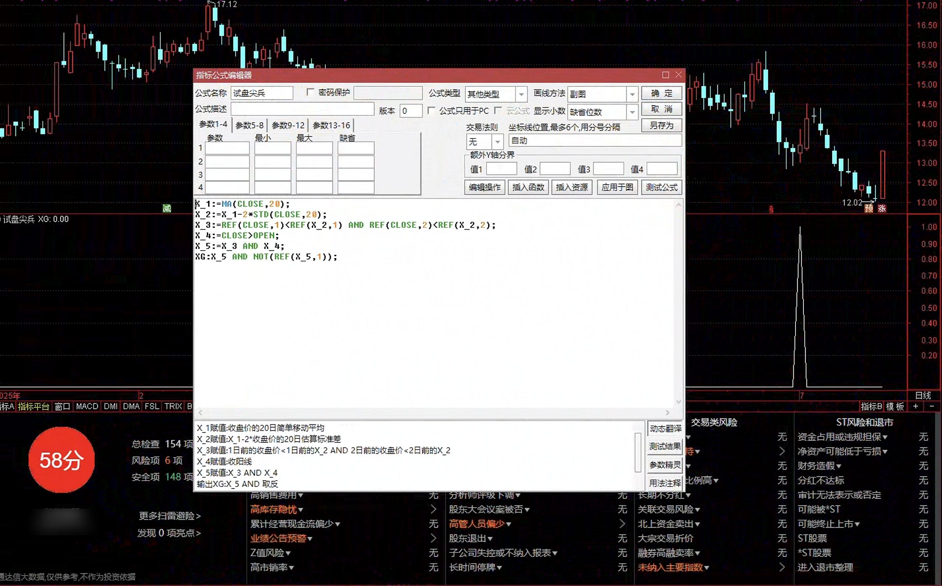Click the 确定 confirm button
The height and width of the screenshot is (586, 942).
[661, 93]
